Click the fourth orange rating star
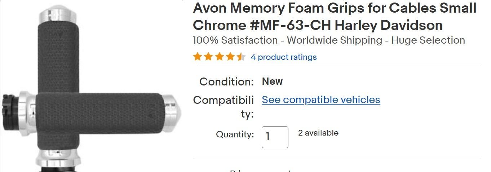 tap(230, 57)
